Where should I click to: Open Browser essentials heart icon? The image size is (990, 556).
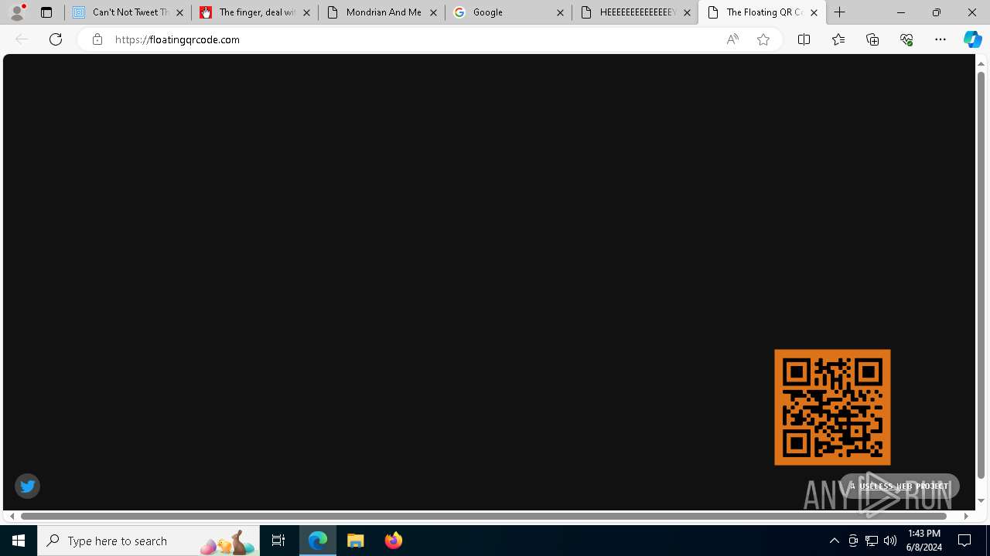pyautogui.click(x=906, y=39)
